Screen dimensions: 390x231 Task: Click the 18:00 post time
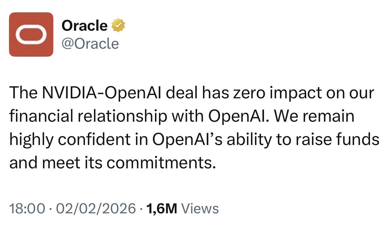27,209
